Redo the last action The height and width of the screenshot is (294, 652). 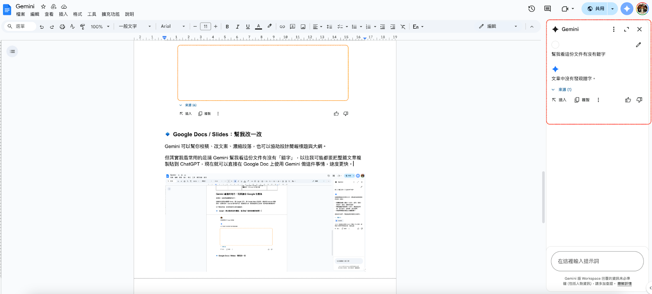click(52, 27)
